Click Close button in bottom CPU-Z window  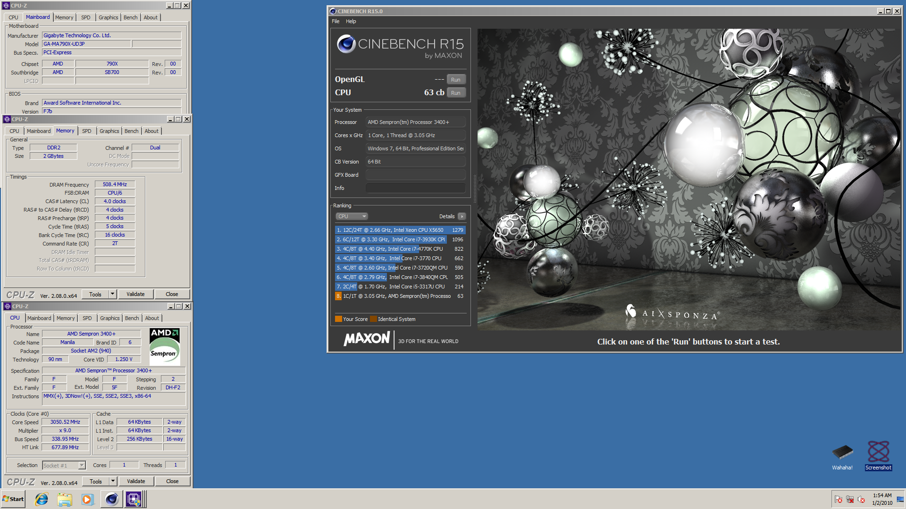pos(172,481)
